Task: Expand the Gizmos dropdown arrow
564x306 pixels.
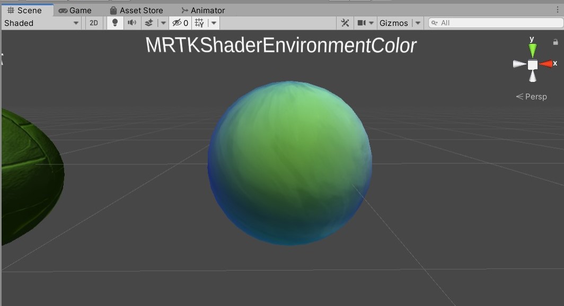Action: coord(418,23)
